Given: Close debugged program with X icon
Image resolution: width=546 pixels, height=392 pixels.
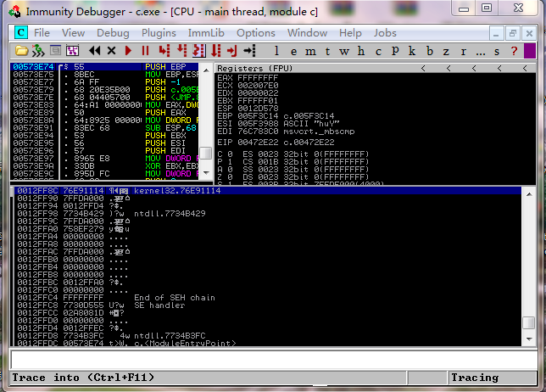Looking at the screenshot, I should pos(111,51).
